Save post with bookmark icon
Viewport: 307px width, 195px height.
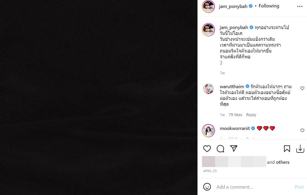pyautogui.click(x=287, y=149)
